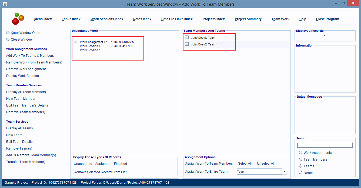Image resolution: width=361 pixels, height=188 pixels.
Task: Click Edit Team Details link
Action: (19, 142)
